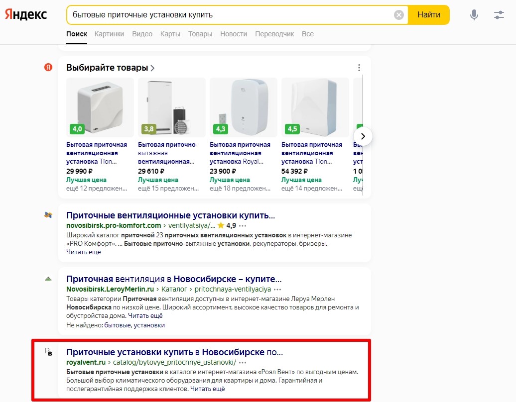
Task: Expand the "Выбирайте товары" heading chevron
Action: tap(152, 68)
